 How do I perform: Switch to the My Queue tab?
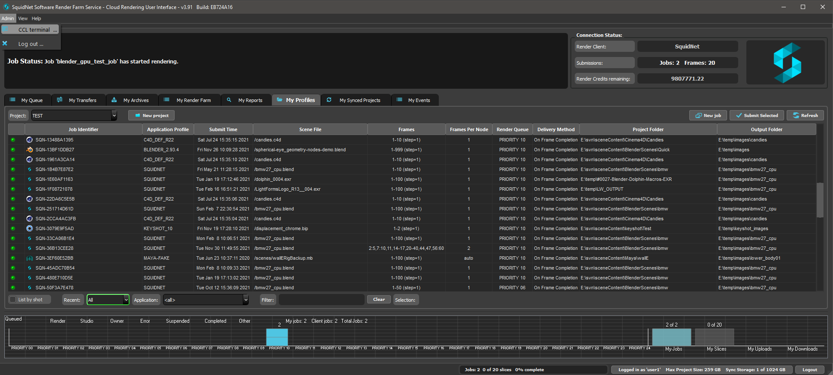click(27, 100)
